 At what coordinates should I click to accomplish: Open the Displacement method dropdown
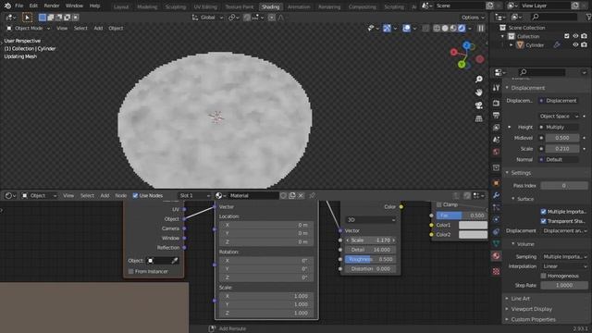pyautogui.click(x=564, y=230)
